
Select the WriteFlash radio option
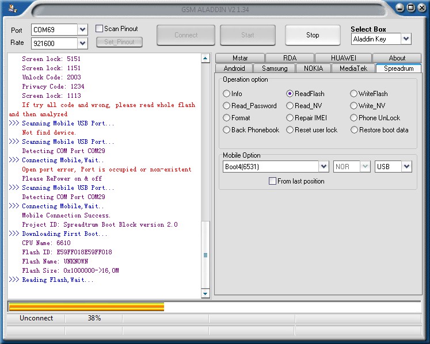[x=354, y=94]
